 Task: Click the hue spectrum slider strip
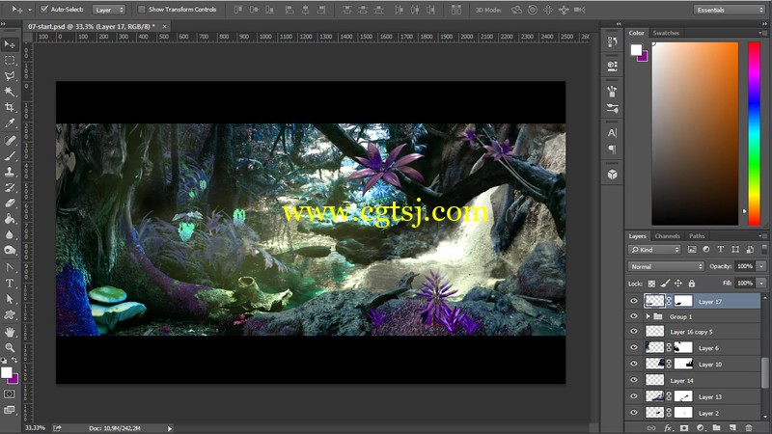coord(754,134)
